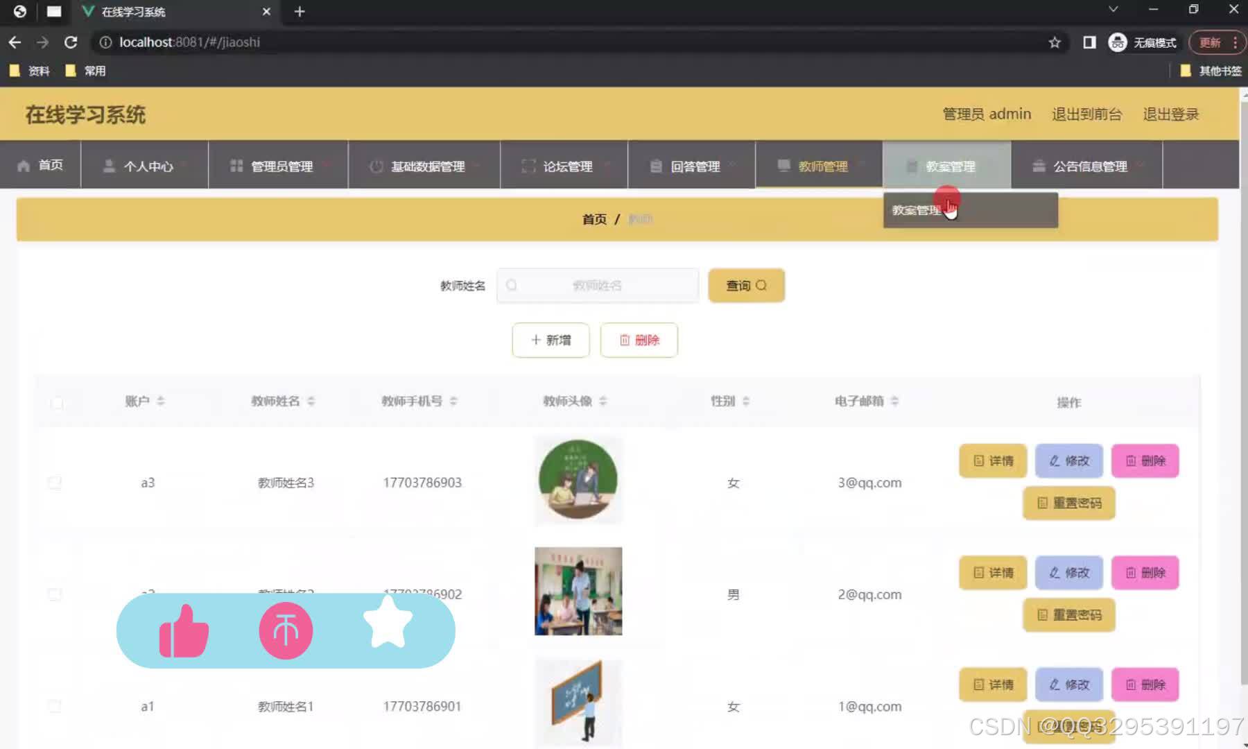Screen dimensions: 1248x749
Task: Click the 查询 search button
Action: [x=746, y=285]
